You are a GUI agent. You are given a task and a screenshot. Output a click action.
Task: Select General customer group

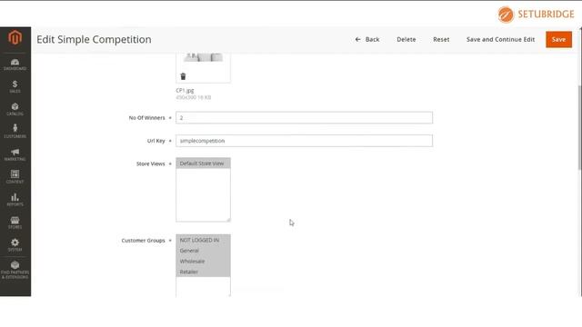(203, 251)
